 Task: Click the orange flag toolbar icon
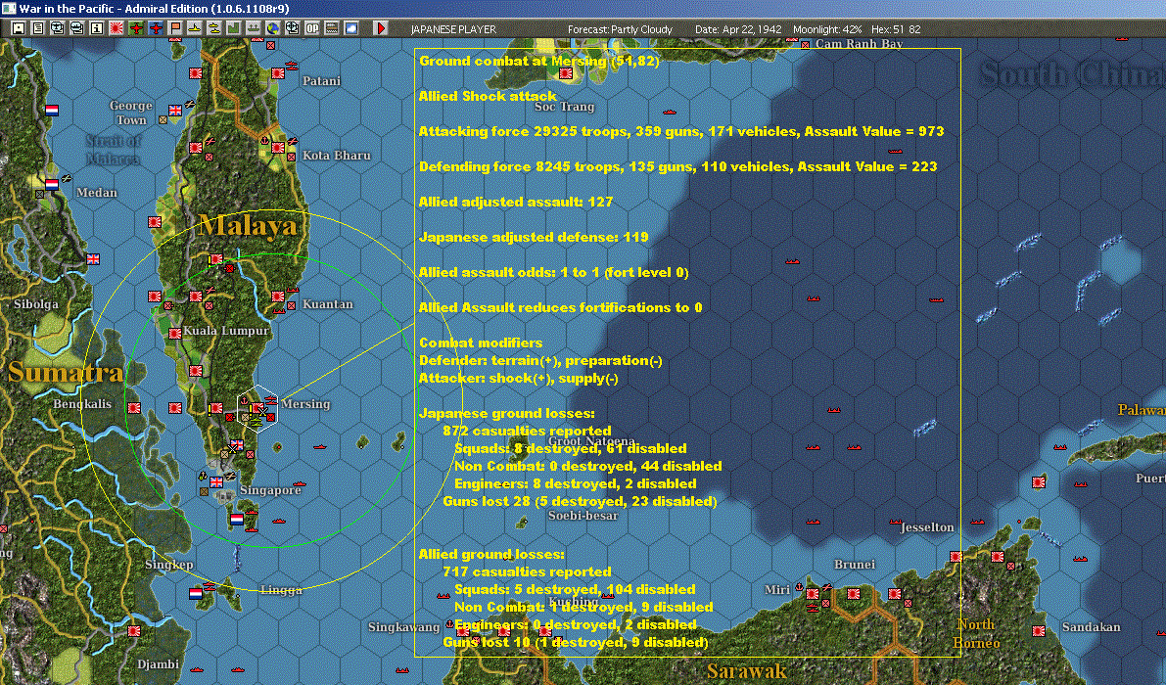175,28
